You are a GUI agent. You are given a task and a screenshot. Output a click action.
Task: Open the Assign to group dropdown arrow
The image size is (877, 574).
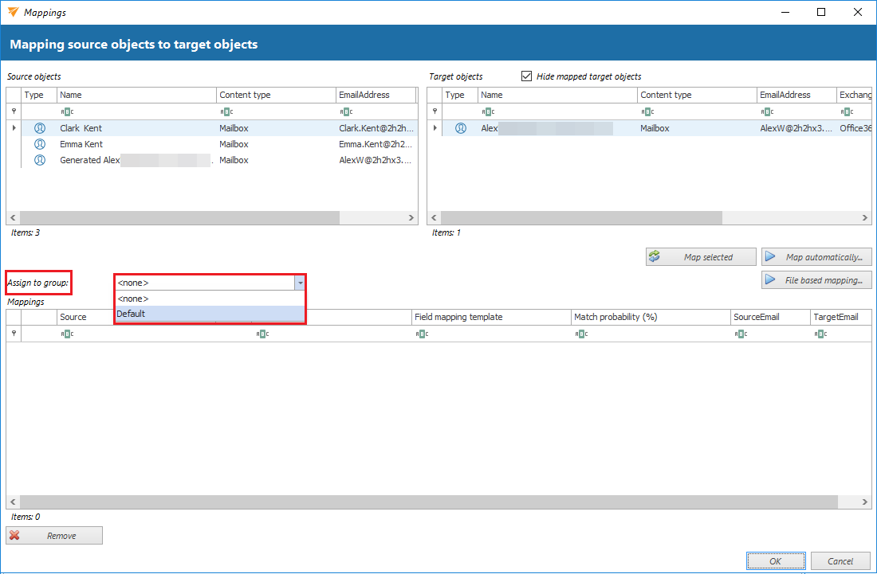[x=300, y=283]
